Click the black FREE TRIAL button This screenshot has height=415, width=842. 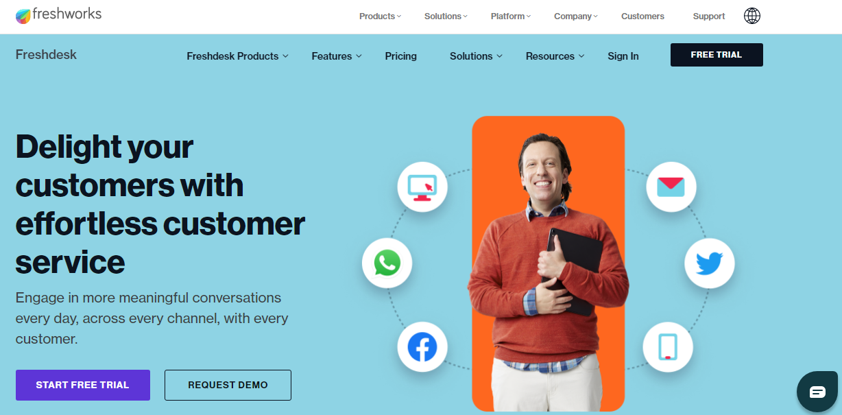[717, 55]
